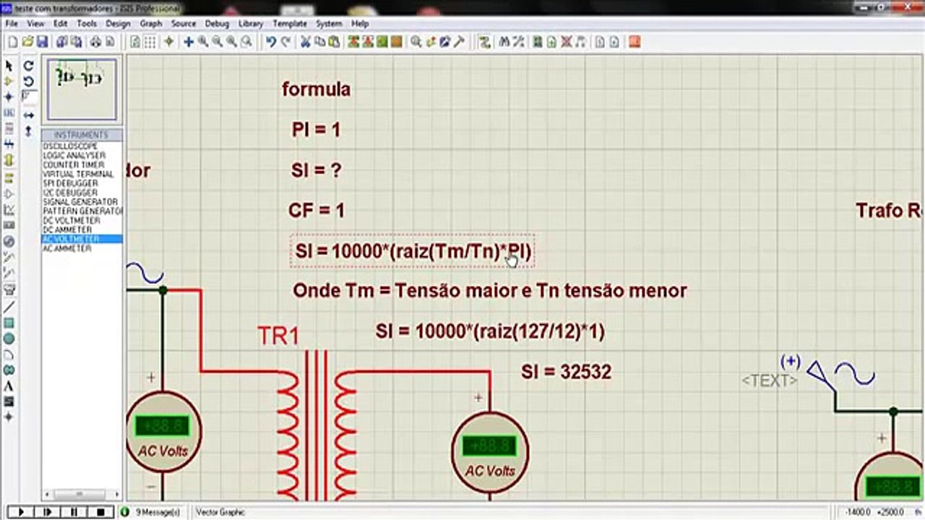Step the simulation one frame
The height and width of the screenshot is (520, 925).
pyautogui.click(x=48, y=512)
